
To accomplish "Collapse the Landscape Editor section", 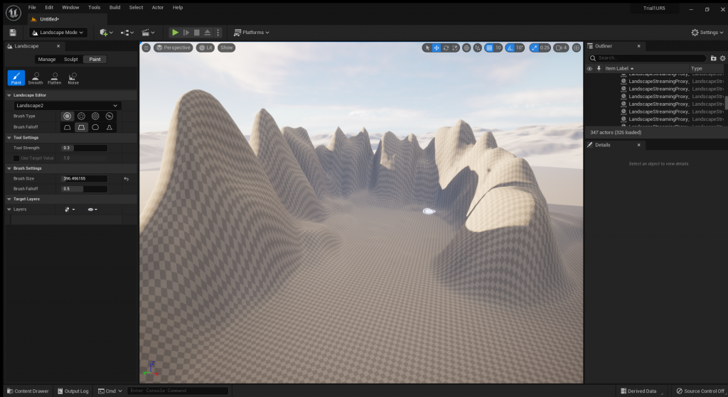I will point(9,95).
